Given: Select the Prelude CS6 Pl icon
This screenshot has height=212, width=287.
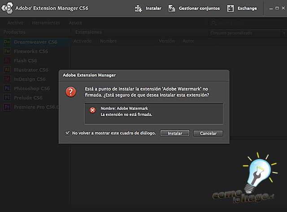Looking at the screenshot, I should 7,98.
